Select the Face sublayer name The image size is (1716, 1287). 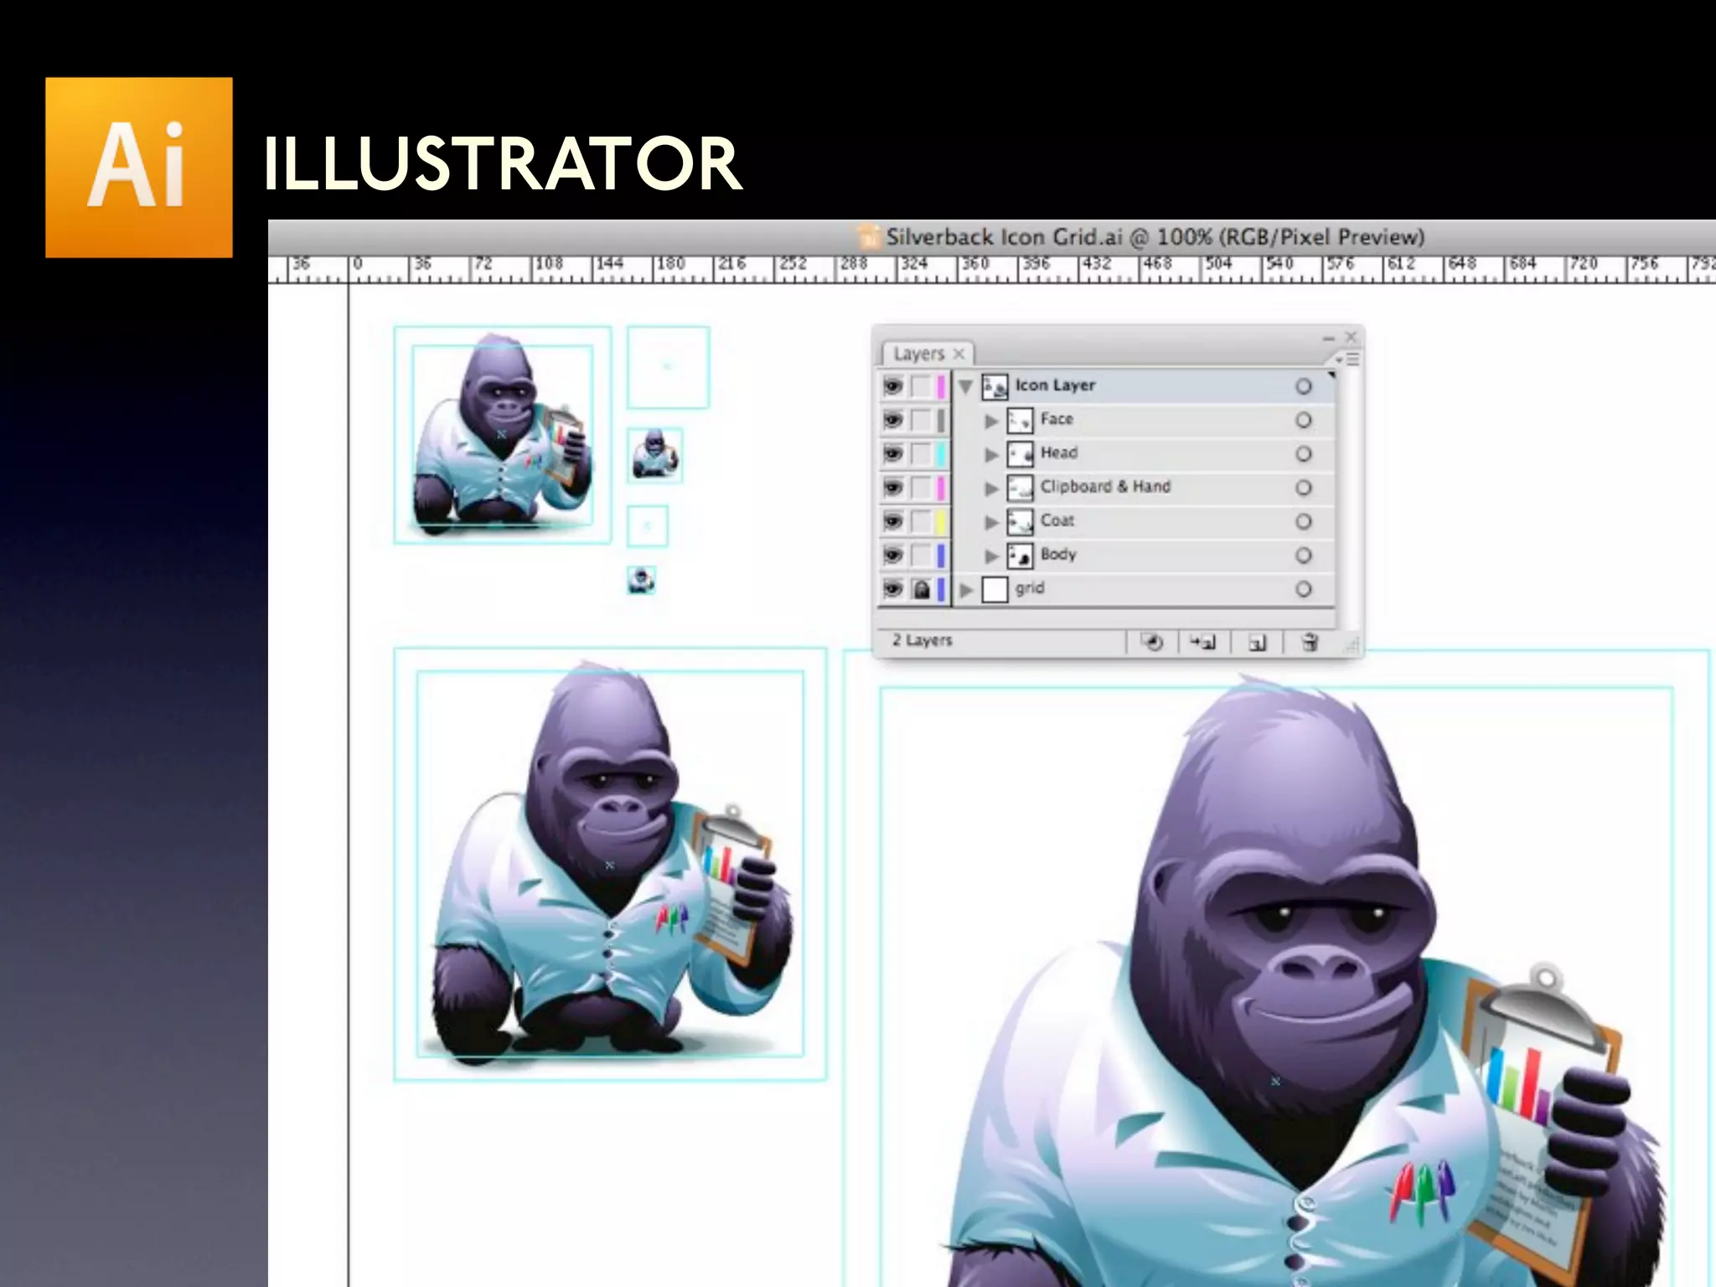[1057, 419]
